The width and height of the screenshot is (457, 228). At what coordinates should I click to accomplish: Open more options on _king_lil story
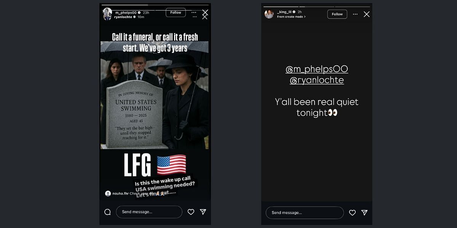355,14
